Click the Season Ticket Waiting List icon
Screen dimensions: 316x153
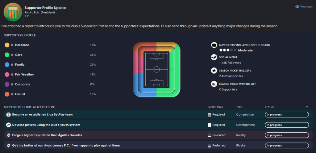[214, 84]
